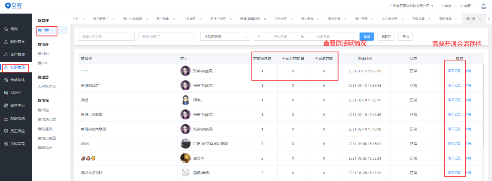Switch to the 商机列表 tab
Screen dimensions: 492x181
[x=334, y=19]
